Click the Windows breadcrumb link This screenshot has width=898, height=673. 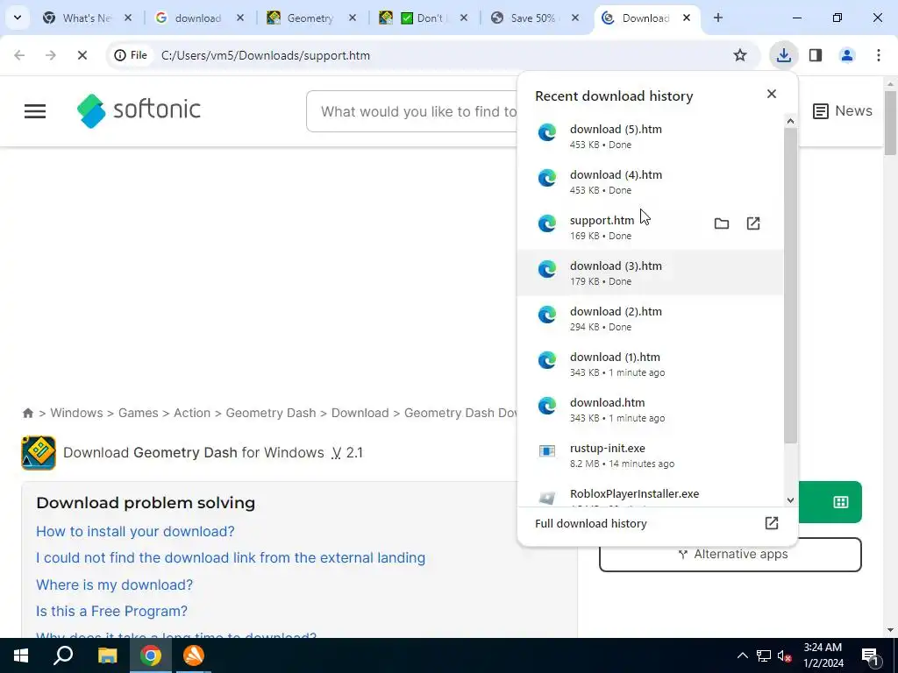tap(77, 413)
